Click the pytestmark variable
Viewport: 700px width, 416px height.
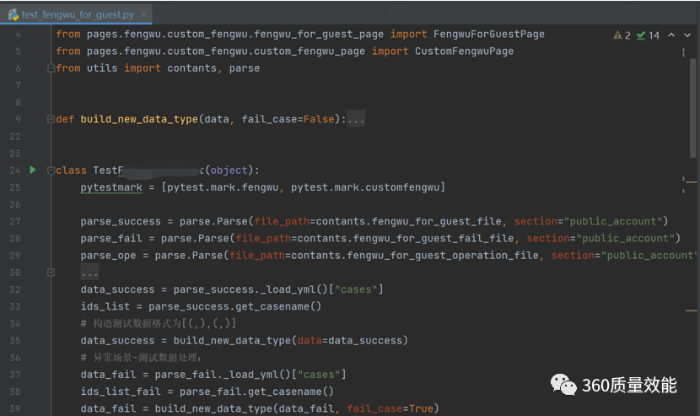point(111,187)
